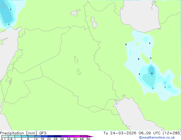Image resolution: width=181 pixels, height=140 pixels.
Task: Click the '25' legend label
Action: pyautogui.click(x=55, y=139)
